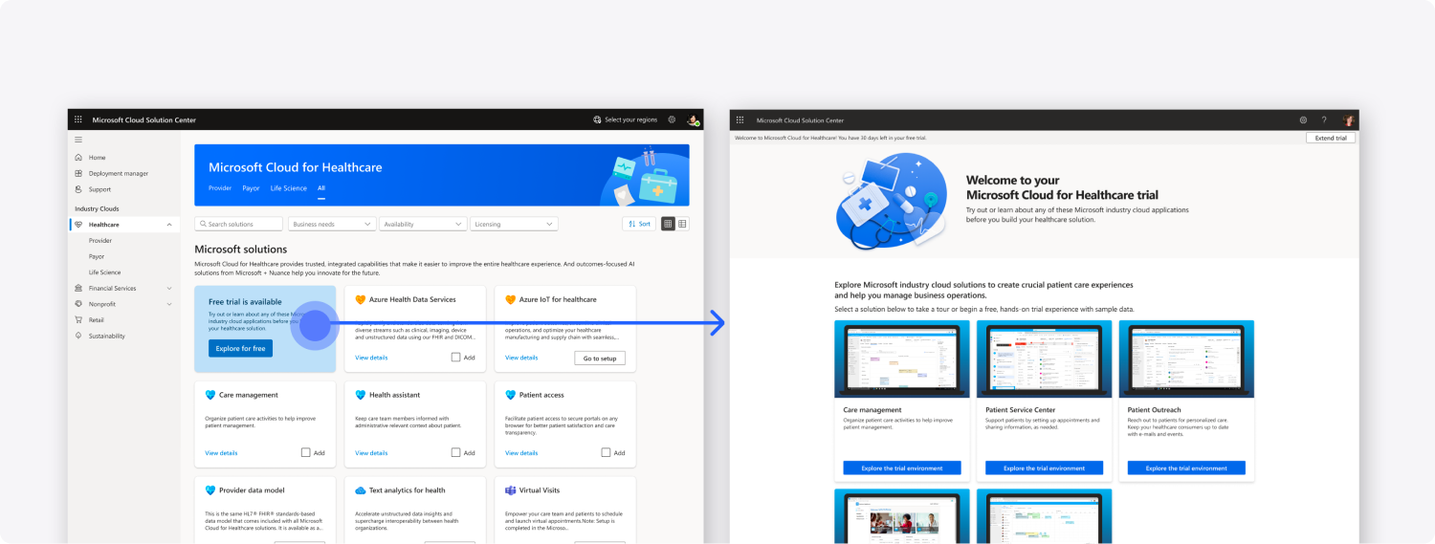
Task: Switch to table list view
Action: 682,224
